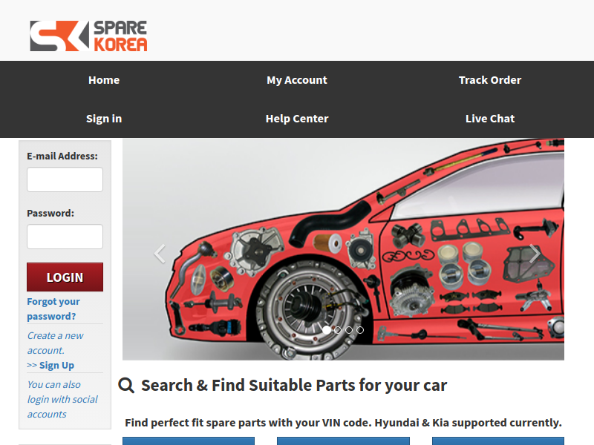Focus the E-mail Address input field
The width and height of the screenshot is (594, 445).
[65, 179]
